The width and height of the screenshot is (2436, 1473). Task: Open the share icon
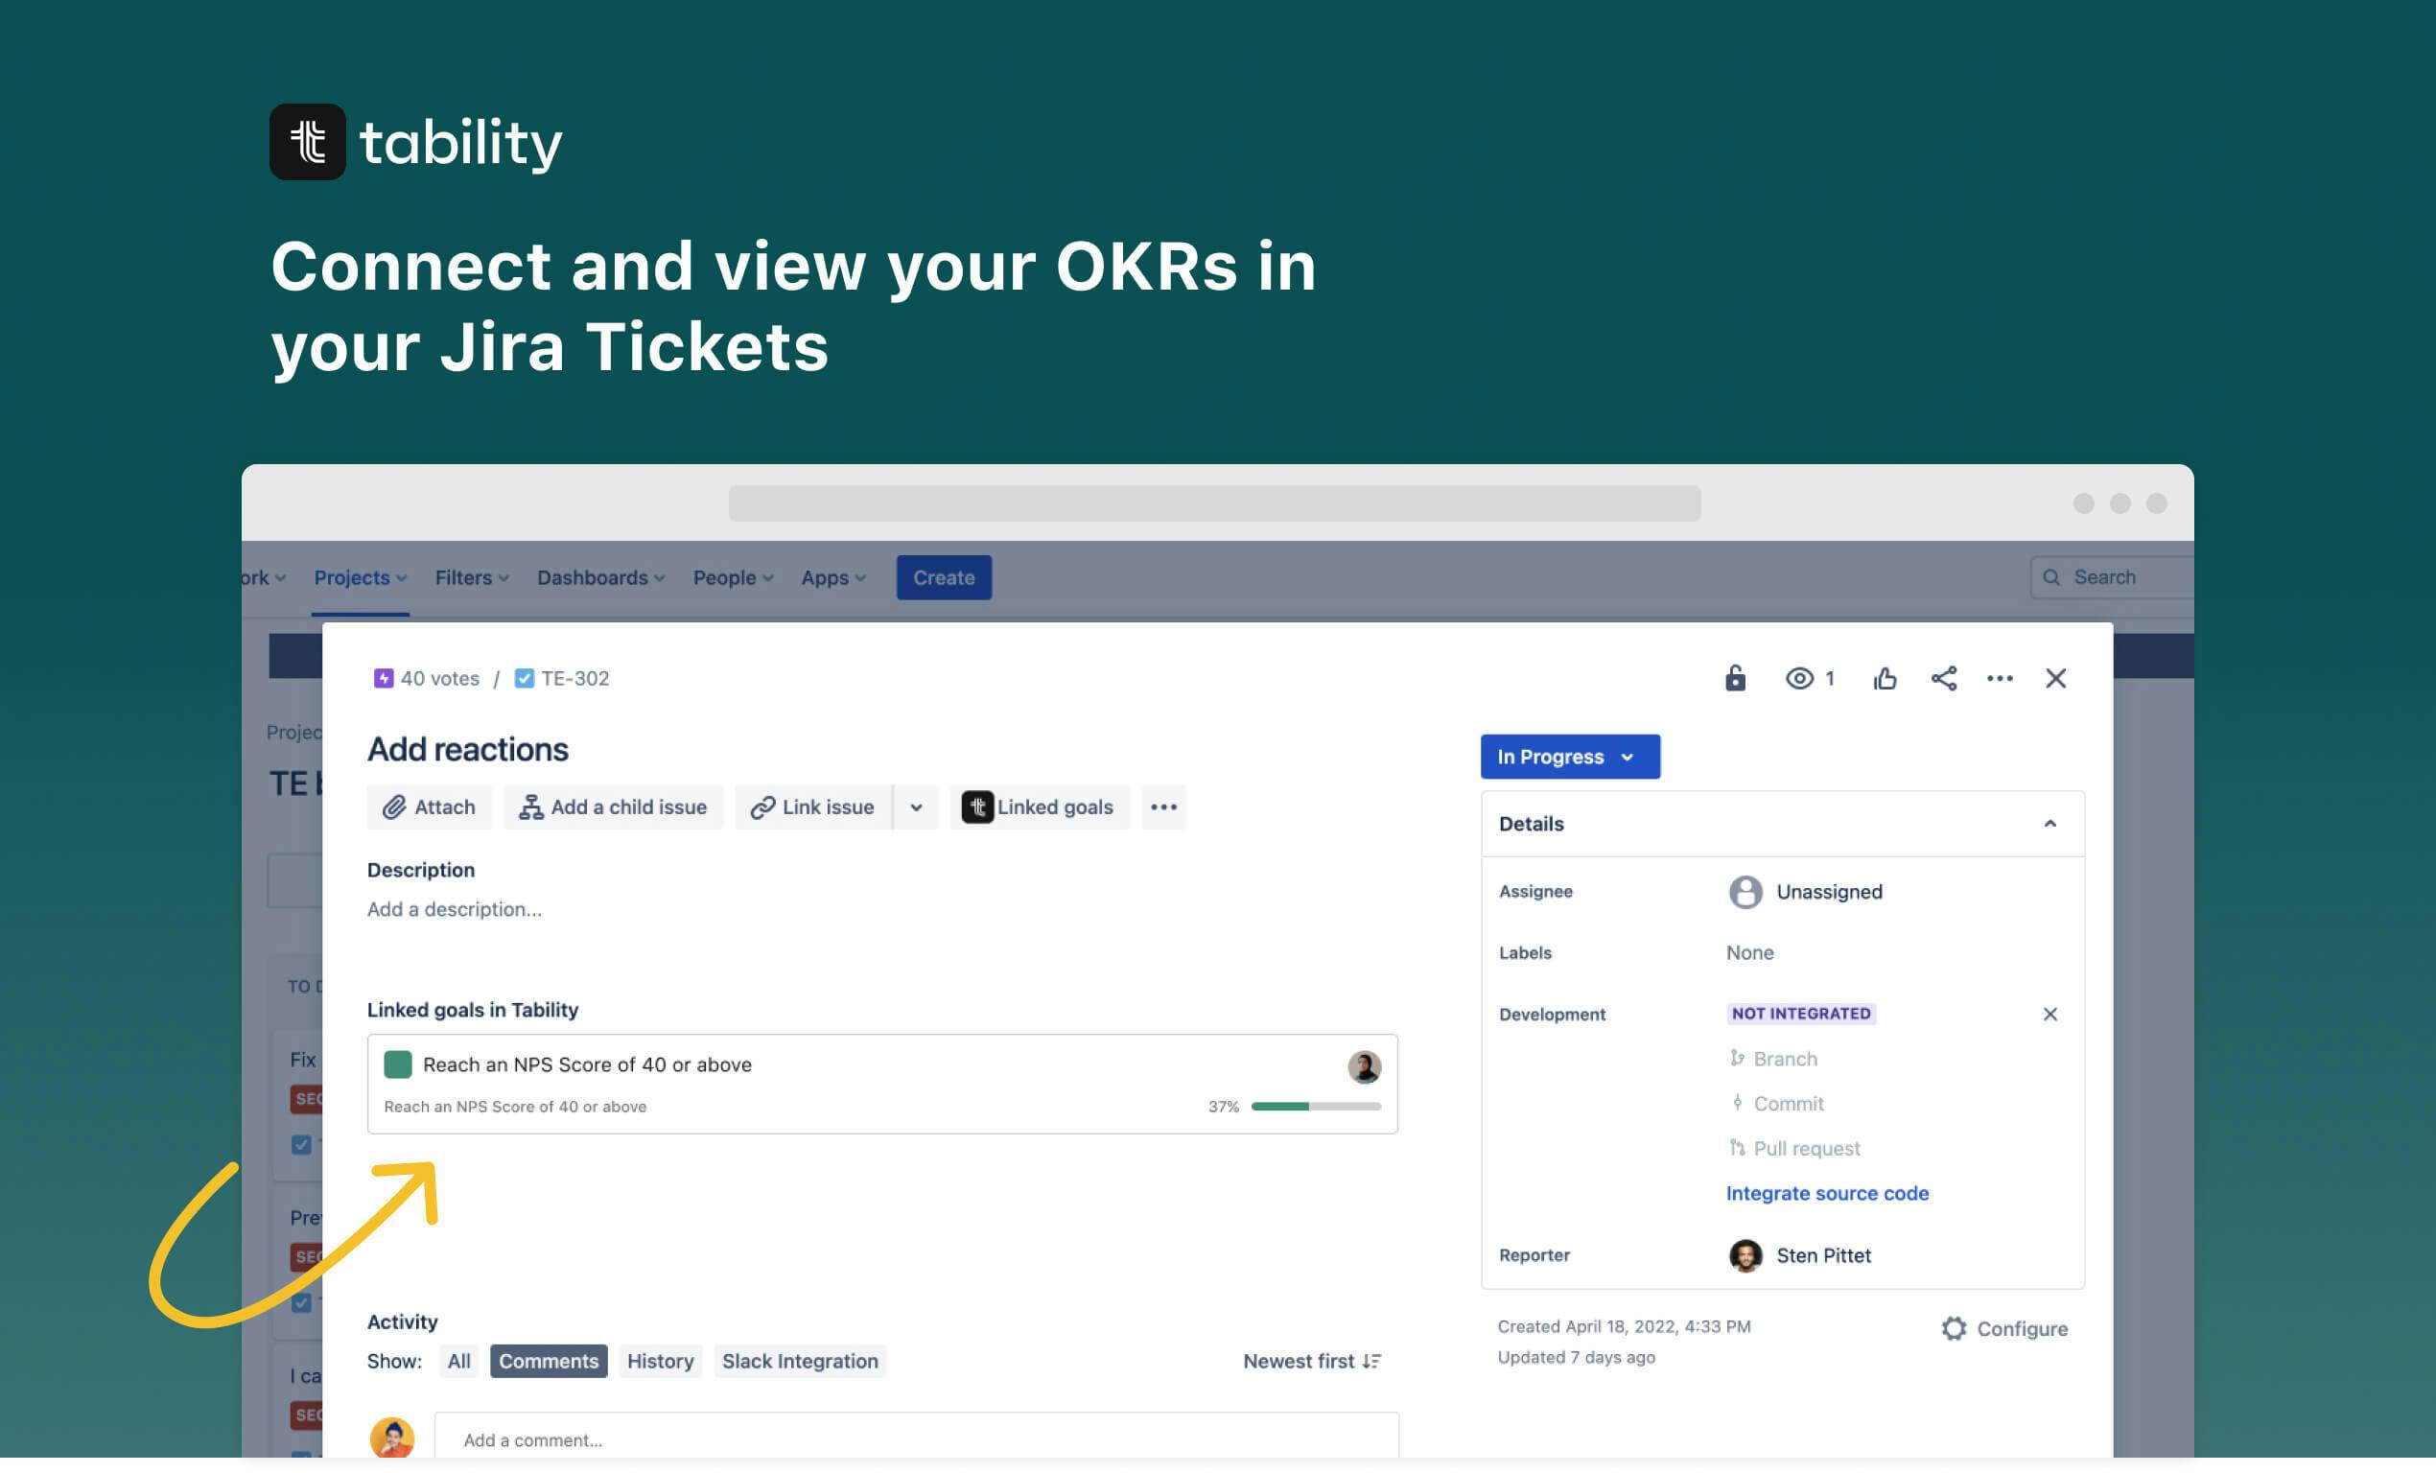point(1944,678)
